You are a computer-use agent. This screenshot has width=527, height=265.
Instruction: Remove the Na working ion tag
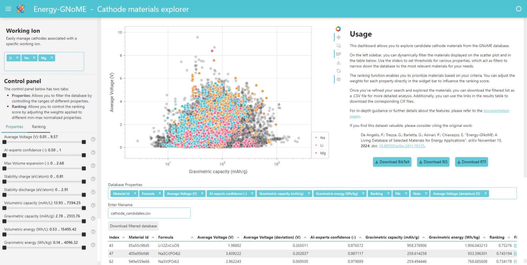point(34,58)
